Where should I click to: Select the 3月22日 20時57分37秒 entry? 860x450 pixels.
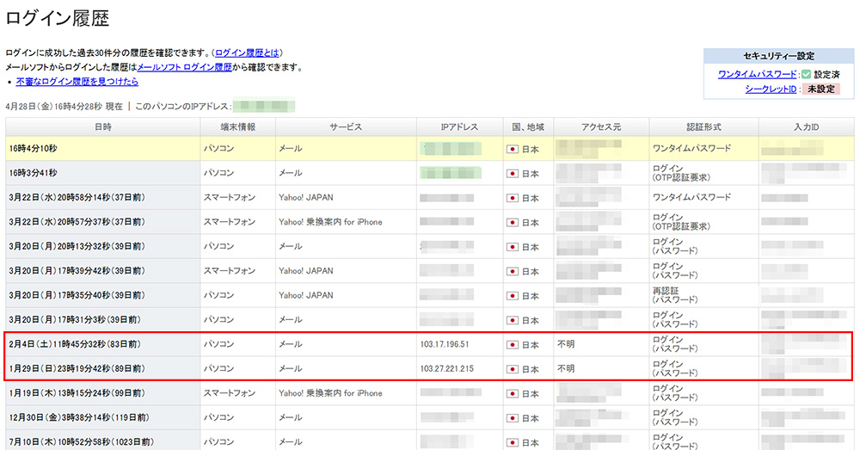430,222
